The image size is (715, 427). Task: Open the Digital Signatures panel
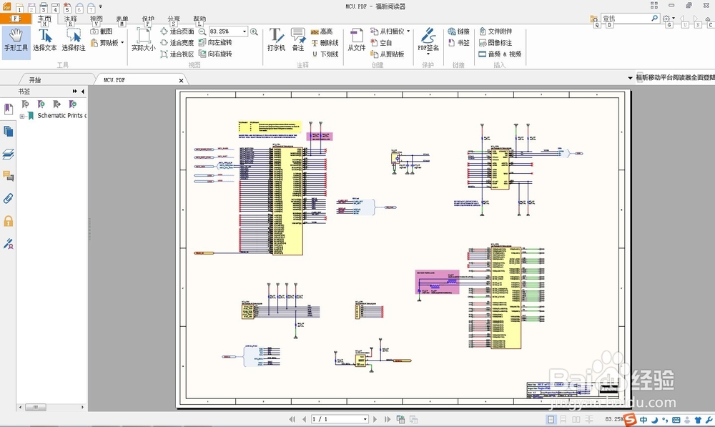8,244
